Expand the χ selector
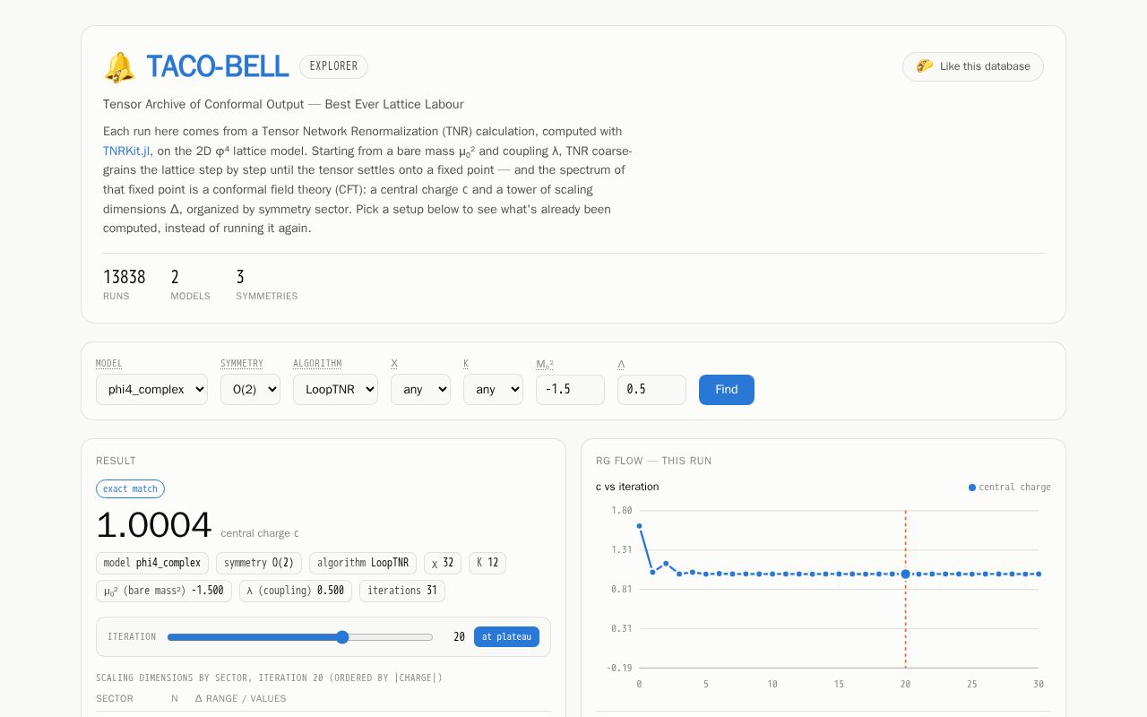Viewport: 1147px width, 717px height. [x=420, y=390]
